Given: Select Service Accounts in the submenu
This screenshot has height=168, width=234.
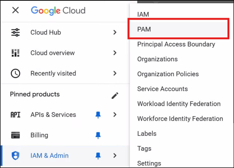Looking at the screenshot, I should (x=162, y=89).
